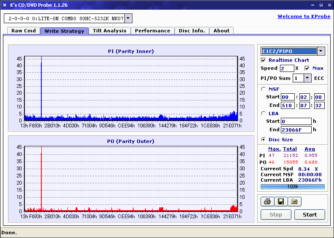Go to the Disc Info. tab
This screenshot has height=238, width=334.
tap(191, 31)
